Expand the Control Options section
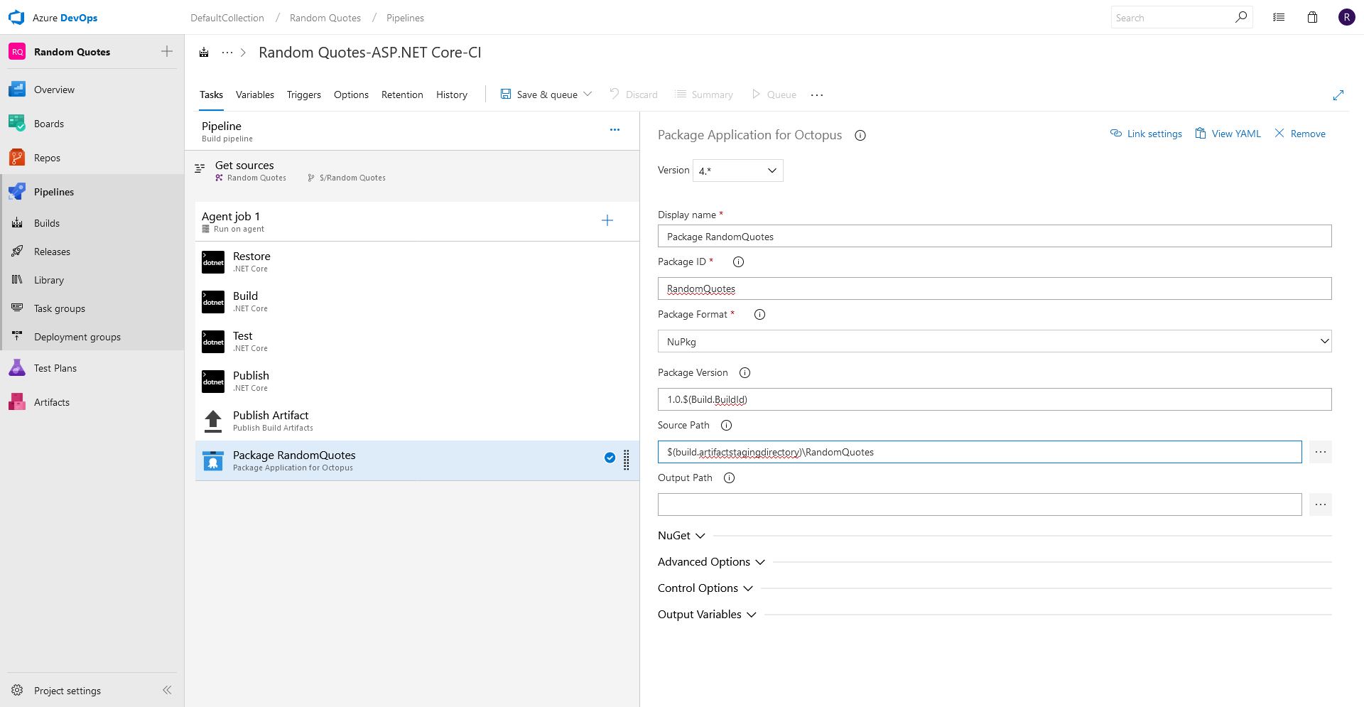Screen dimensions: 1364x707 point(705,588)
